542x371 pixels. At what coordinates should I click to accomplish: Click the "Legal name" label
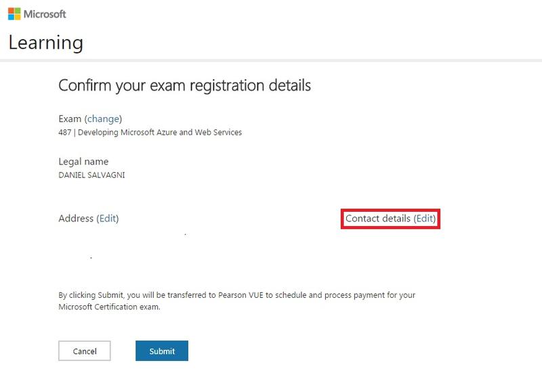click(x=83, y=162)
